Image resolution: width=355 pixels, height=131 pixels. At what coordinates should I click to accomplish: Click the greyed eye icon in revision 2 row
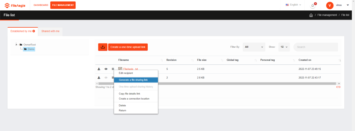(x=106, y=77)
